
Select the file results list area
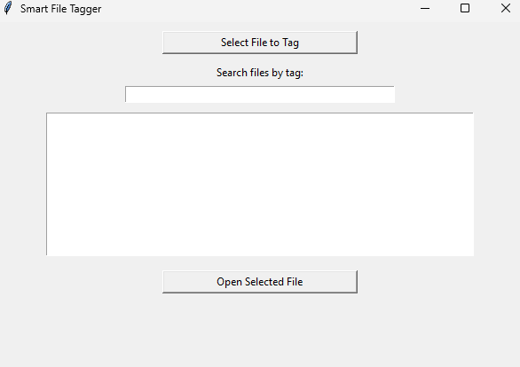tap(260, 184)
